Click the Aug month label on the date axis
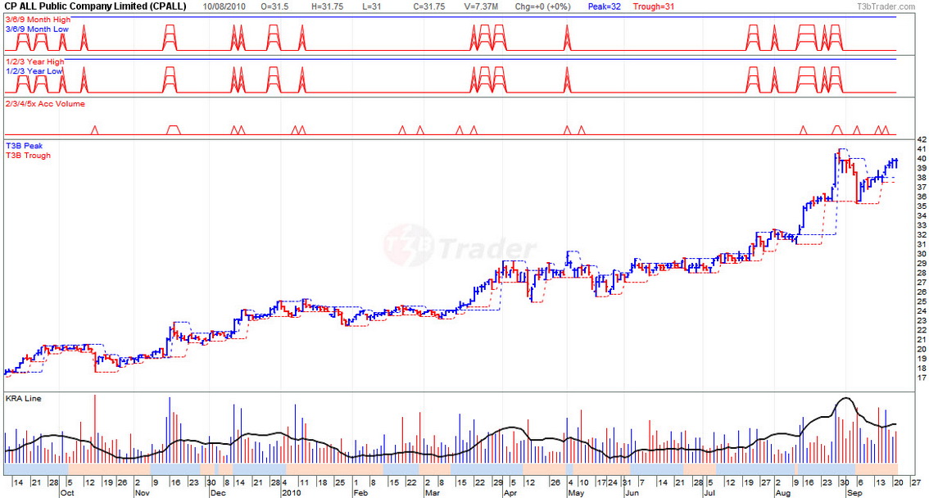 (x=782, y=492)
